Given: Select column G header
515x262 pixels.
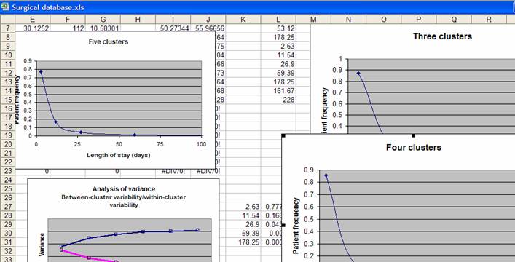Looking at the screenshot, I should [x=103, y=20].
